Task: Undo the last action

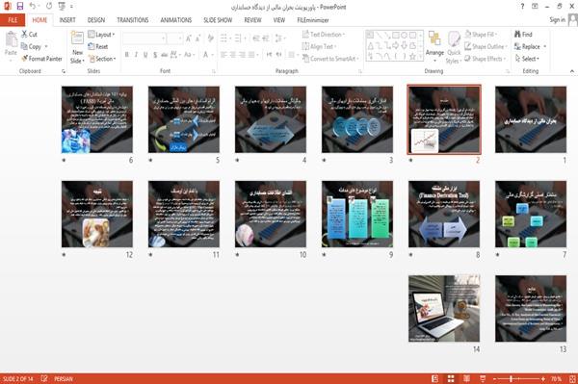Action: pyautogui.click(x=33, y=6)
